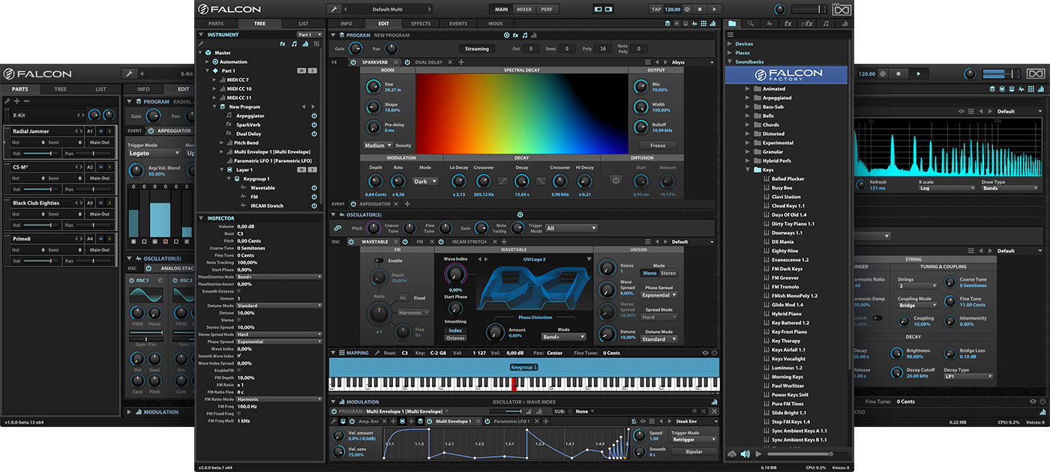Switch the browser to the fx effects tab
This screenshot has width=1050, height=472.
click(787, 23)
